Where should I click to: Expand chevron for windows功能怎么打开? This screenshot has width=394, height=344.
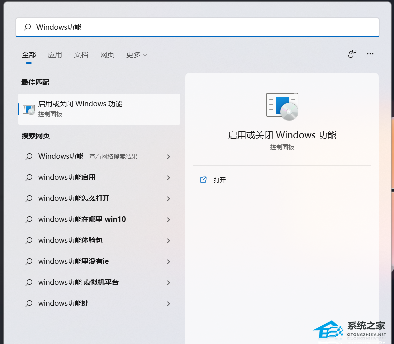tap(168, 199)
